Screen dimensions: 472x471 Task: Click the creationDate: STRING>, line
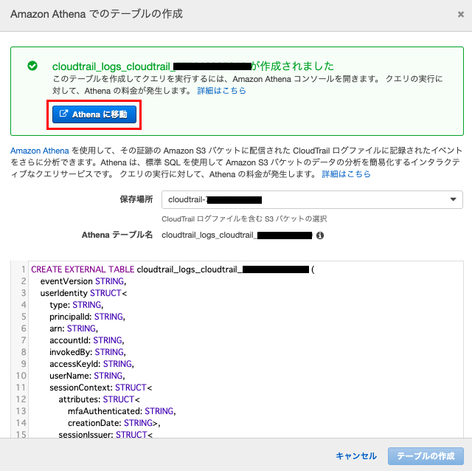114,423
